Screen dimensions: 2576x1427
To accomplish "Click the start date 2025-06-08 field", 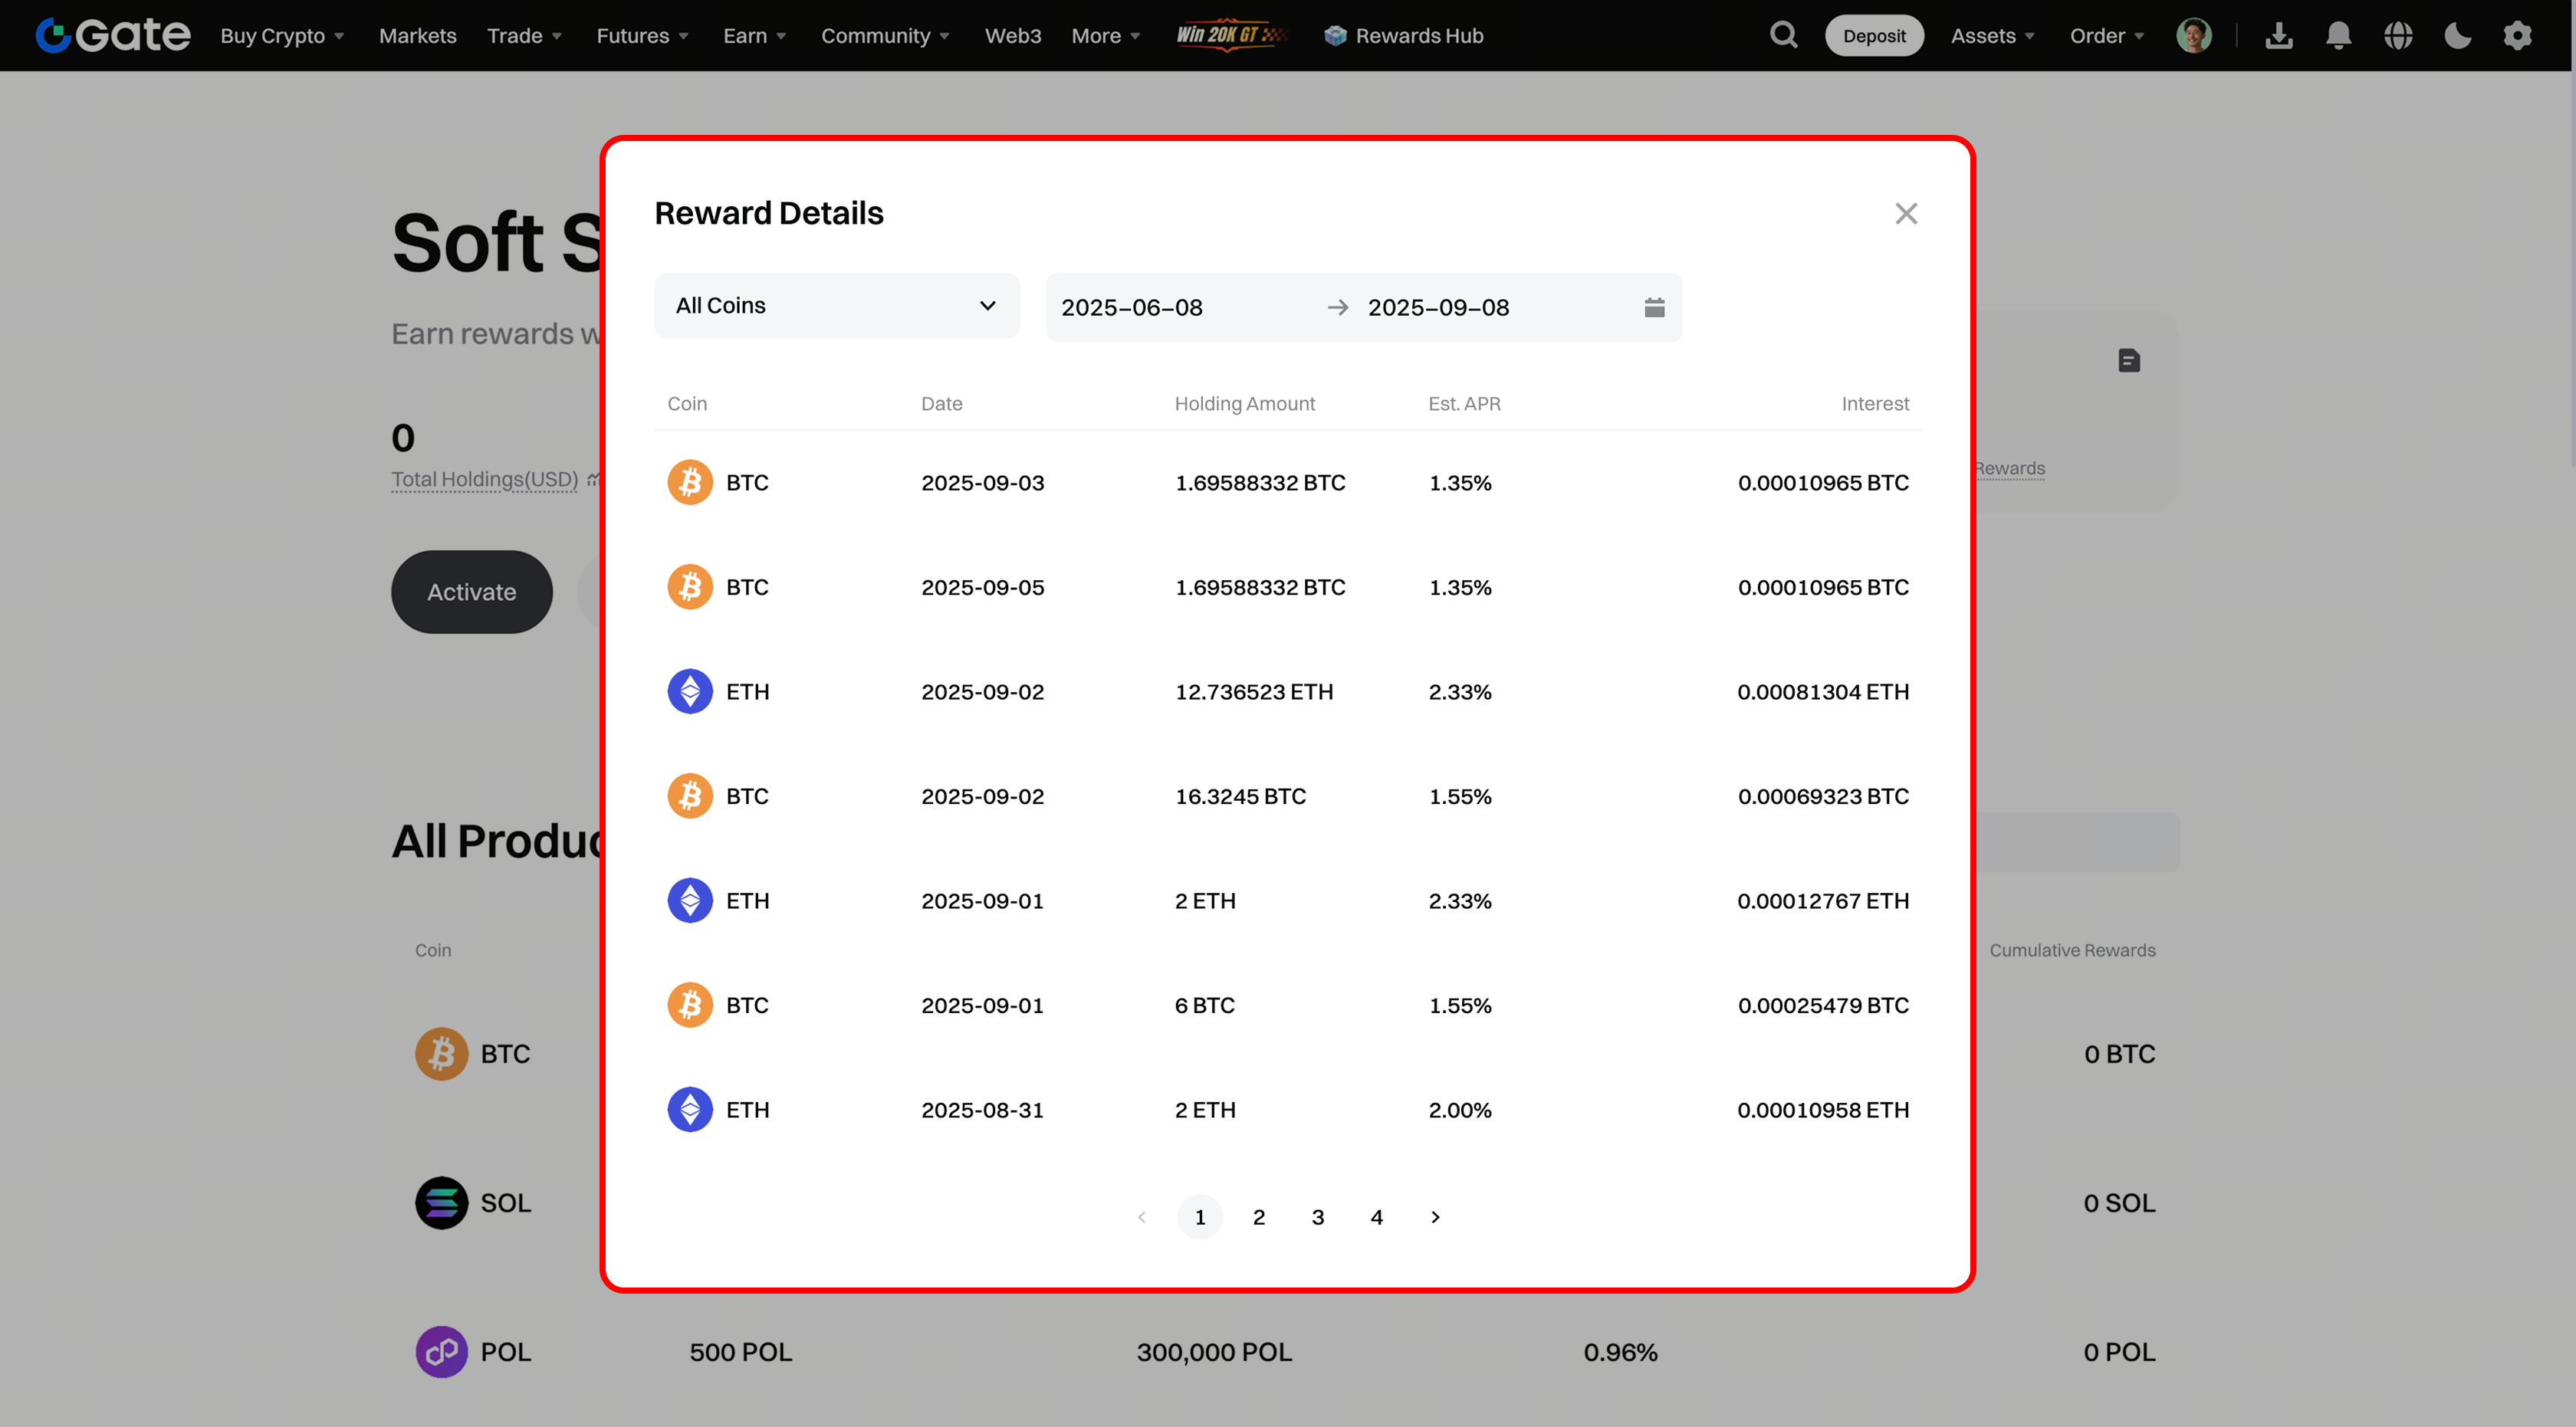I will coord(1132,308).
